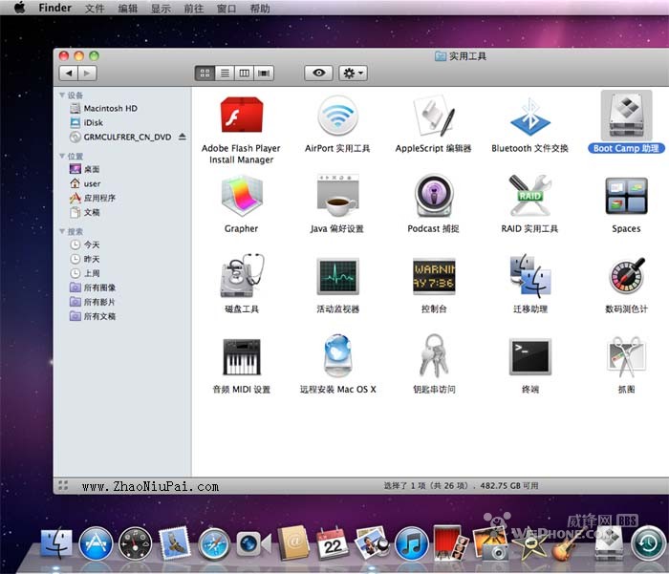Collapse the 设备 sidebar section

[x=62, y=96]
